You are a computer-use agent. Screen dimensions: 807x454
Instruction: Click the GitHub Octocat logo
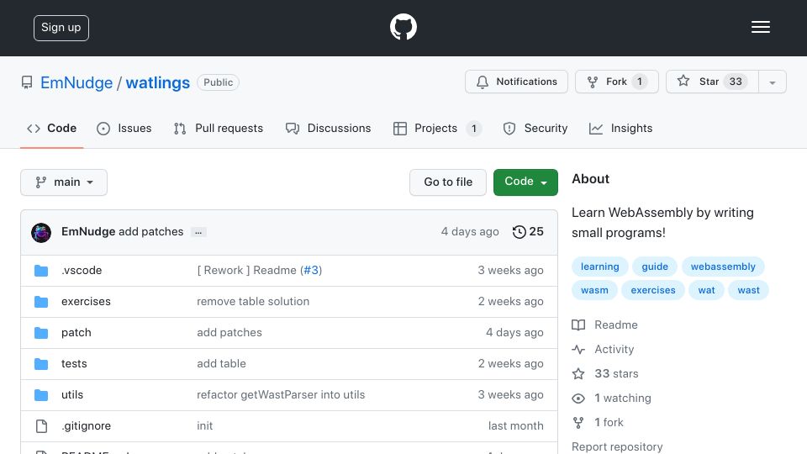(403, 27)
